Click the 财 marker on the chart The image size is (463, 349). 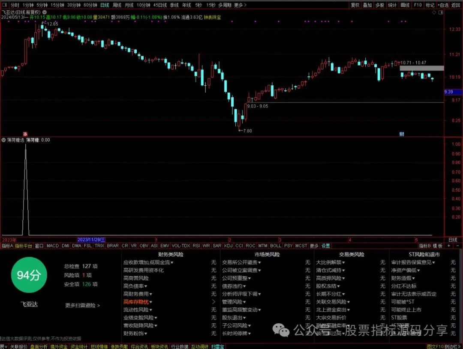point(402,134)
